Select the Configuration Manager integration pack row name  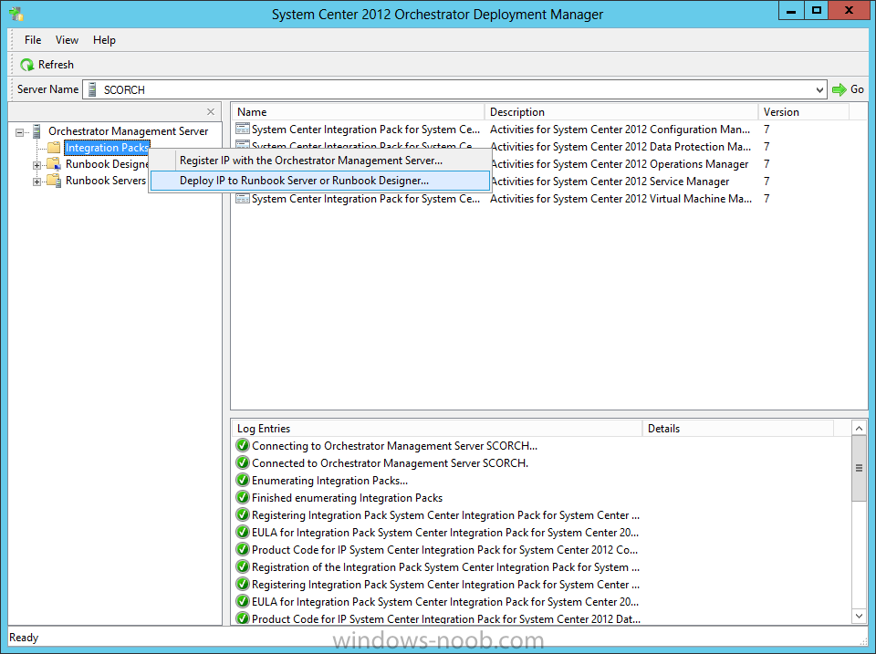[x=365, y=129]
